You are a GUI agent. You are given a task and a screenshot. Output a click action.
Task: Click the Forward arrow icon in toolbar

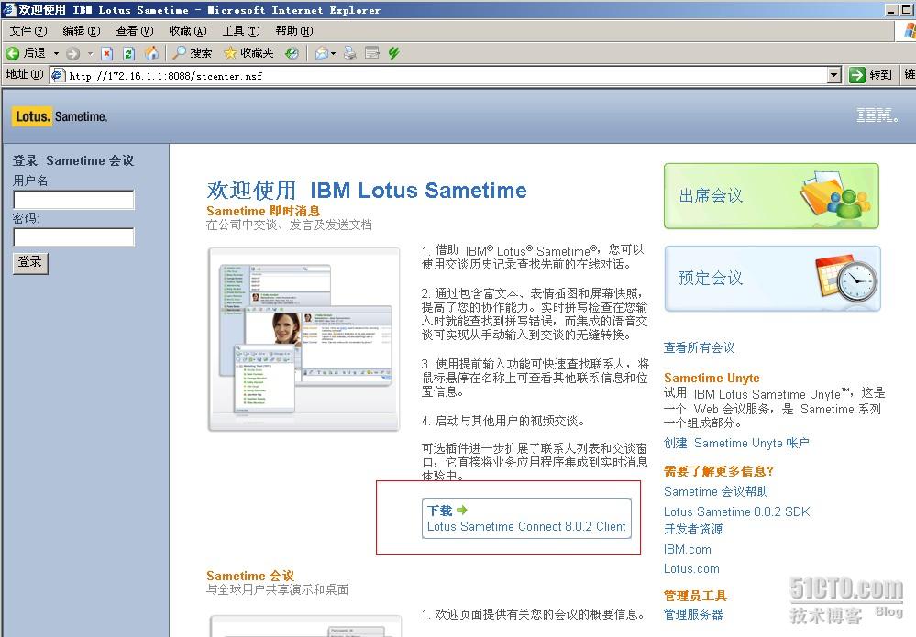73,54
